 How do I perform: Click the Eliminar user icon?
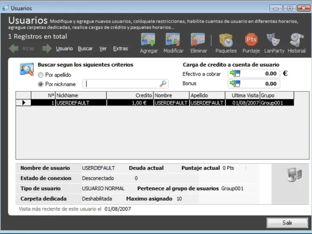tap(198, 40)
